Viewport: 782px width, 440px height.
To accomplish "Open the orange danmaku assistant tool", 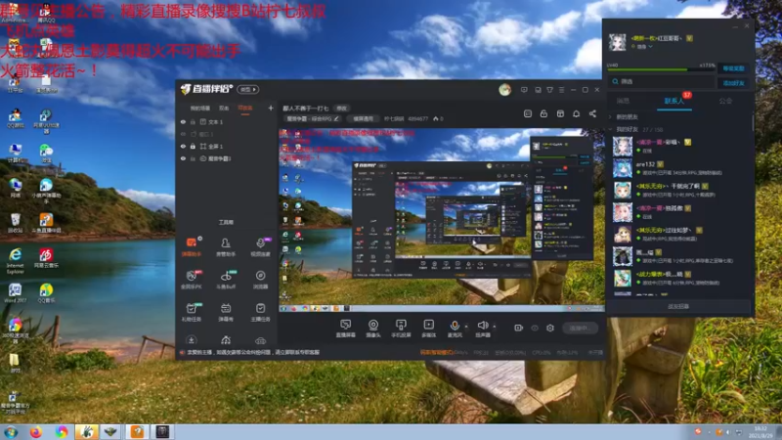I will tap(191, 246).
